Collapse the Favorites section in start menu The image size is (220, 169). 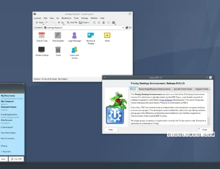[x=6, y=151]
